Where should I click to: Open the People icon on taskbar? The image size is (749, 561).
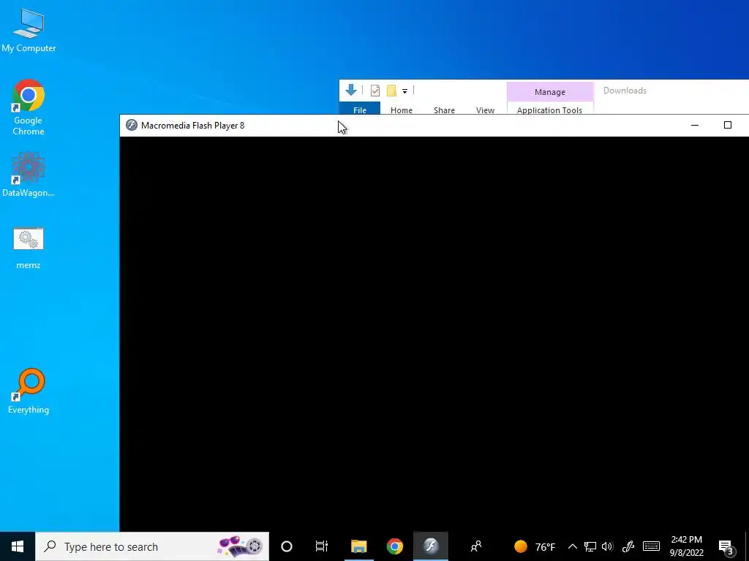[475, 546]
